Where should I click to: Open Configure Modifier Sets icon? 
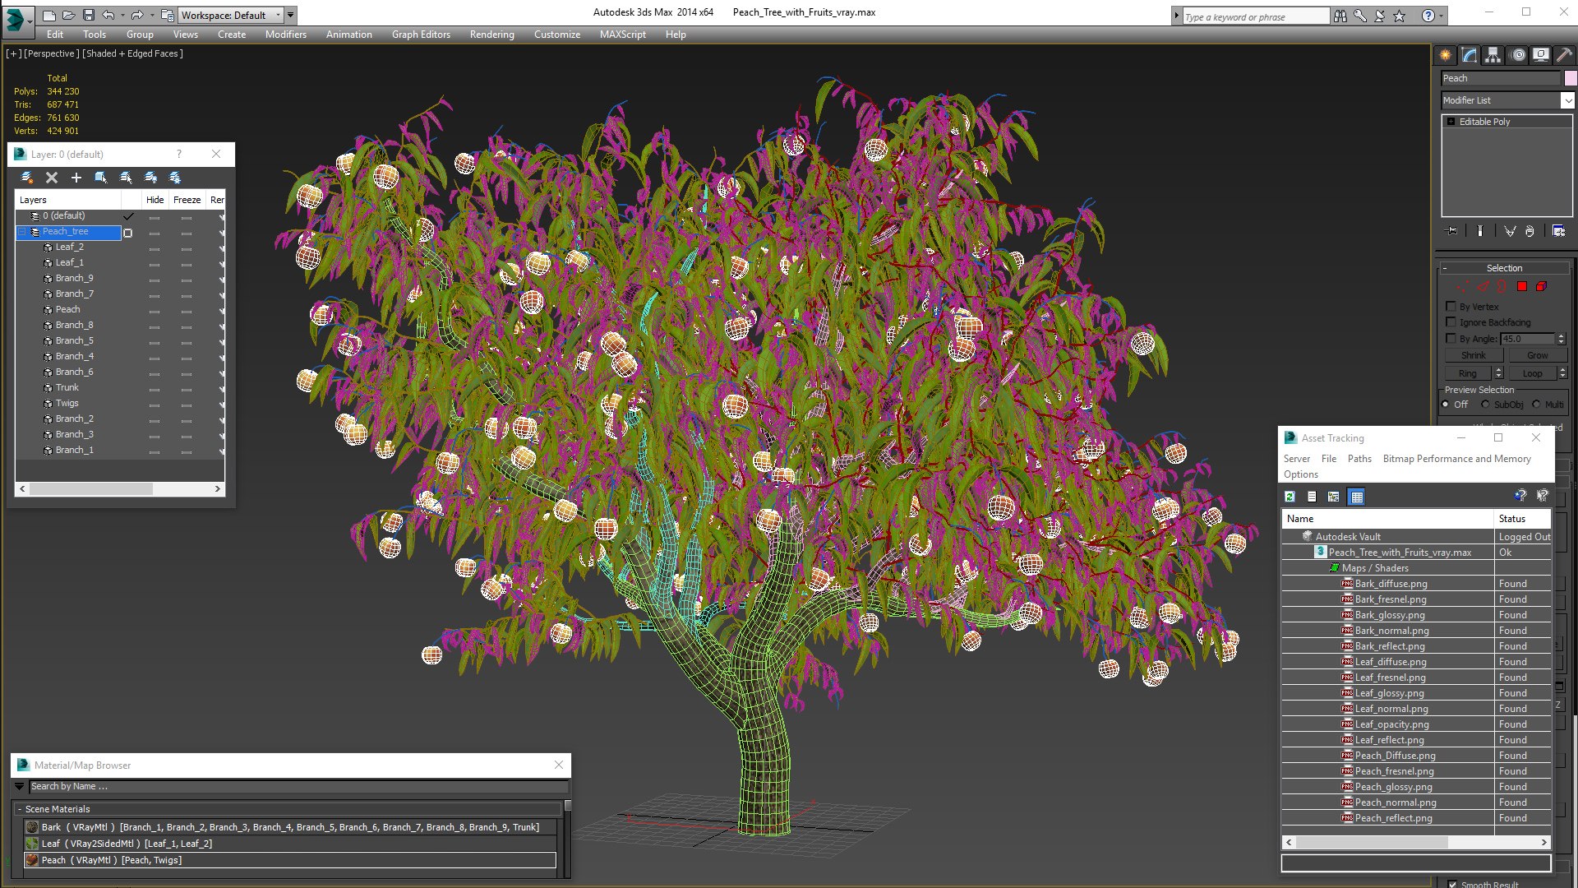click(x=1558, y=231)
